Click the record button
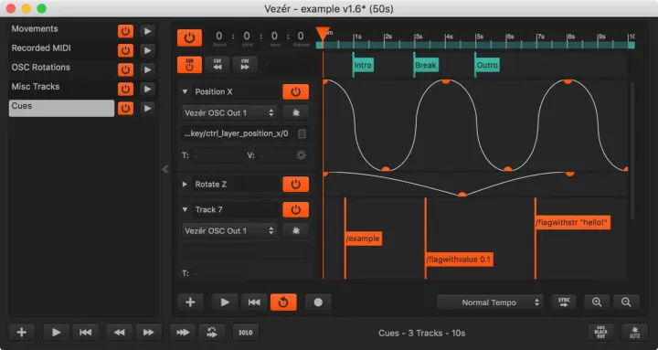Viewport: 658px width, 350px height. [x=318, y=302]
